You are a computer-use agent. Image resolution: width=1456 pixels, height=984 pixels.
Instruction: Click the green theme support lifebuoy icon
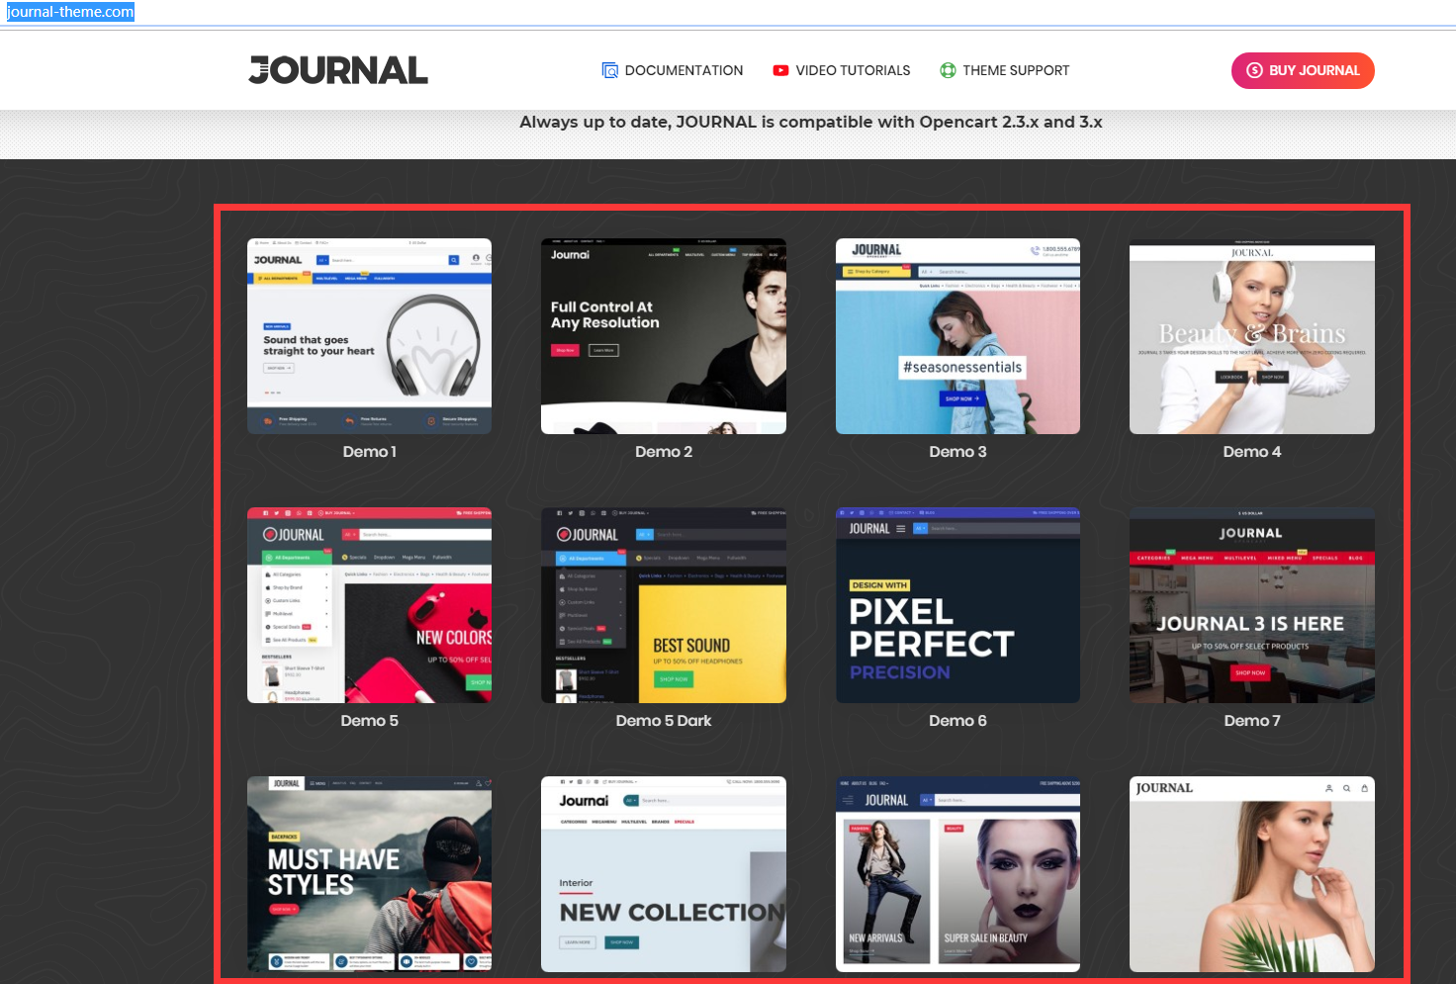(948, 70)
